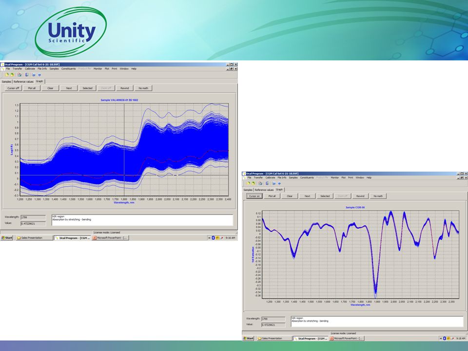Image resolution: width=468 pixels, height=351 pixels.
Task: Toggle 'No math' button in Log(1/R) window
Action: (143, 88)
